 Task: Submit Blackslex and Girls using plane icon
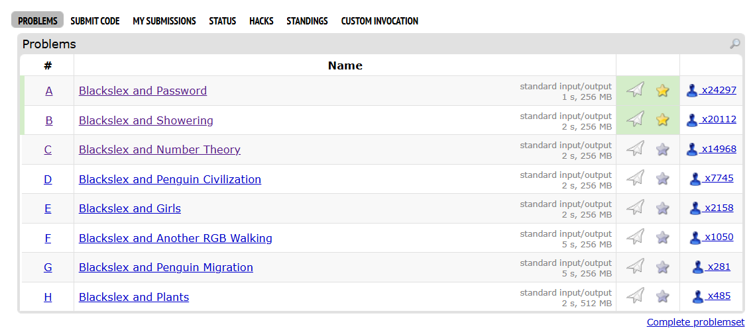[635, 208]
